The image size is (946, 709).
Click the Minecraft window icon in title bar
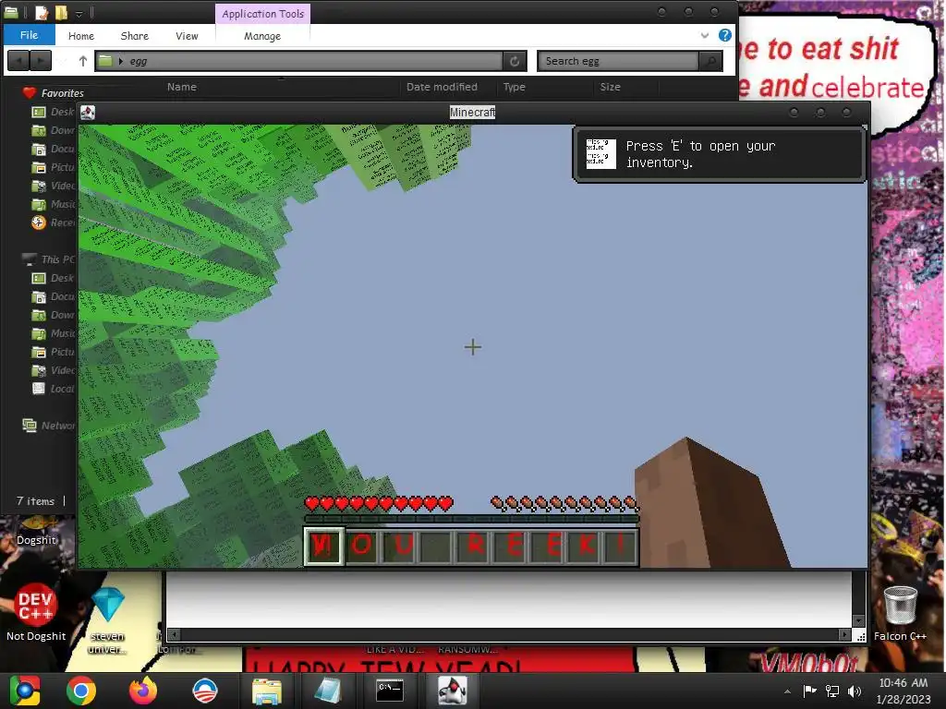[x=88, y=113]
